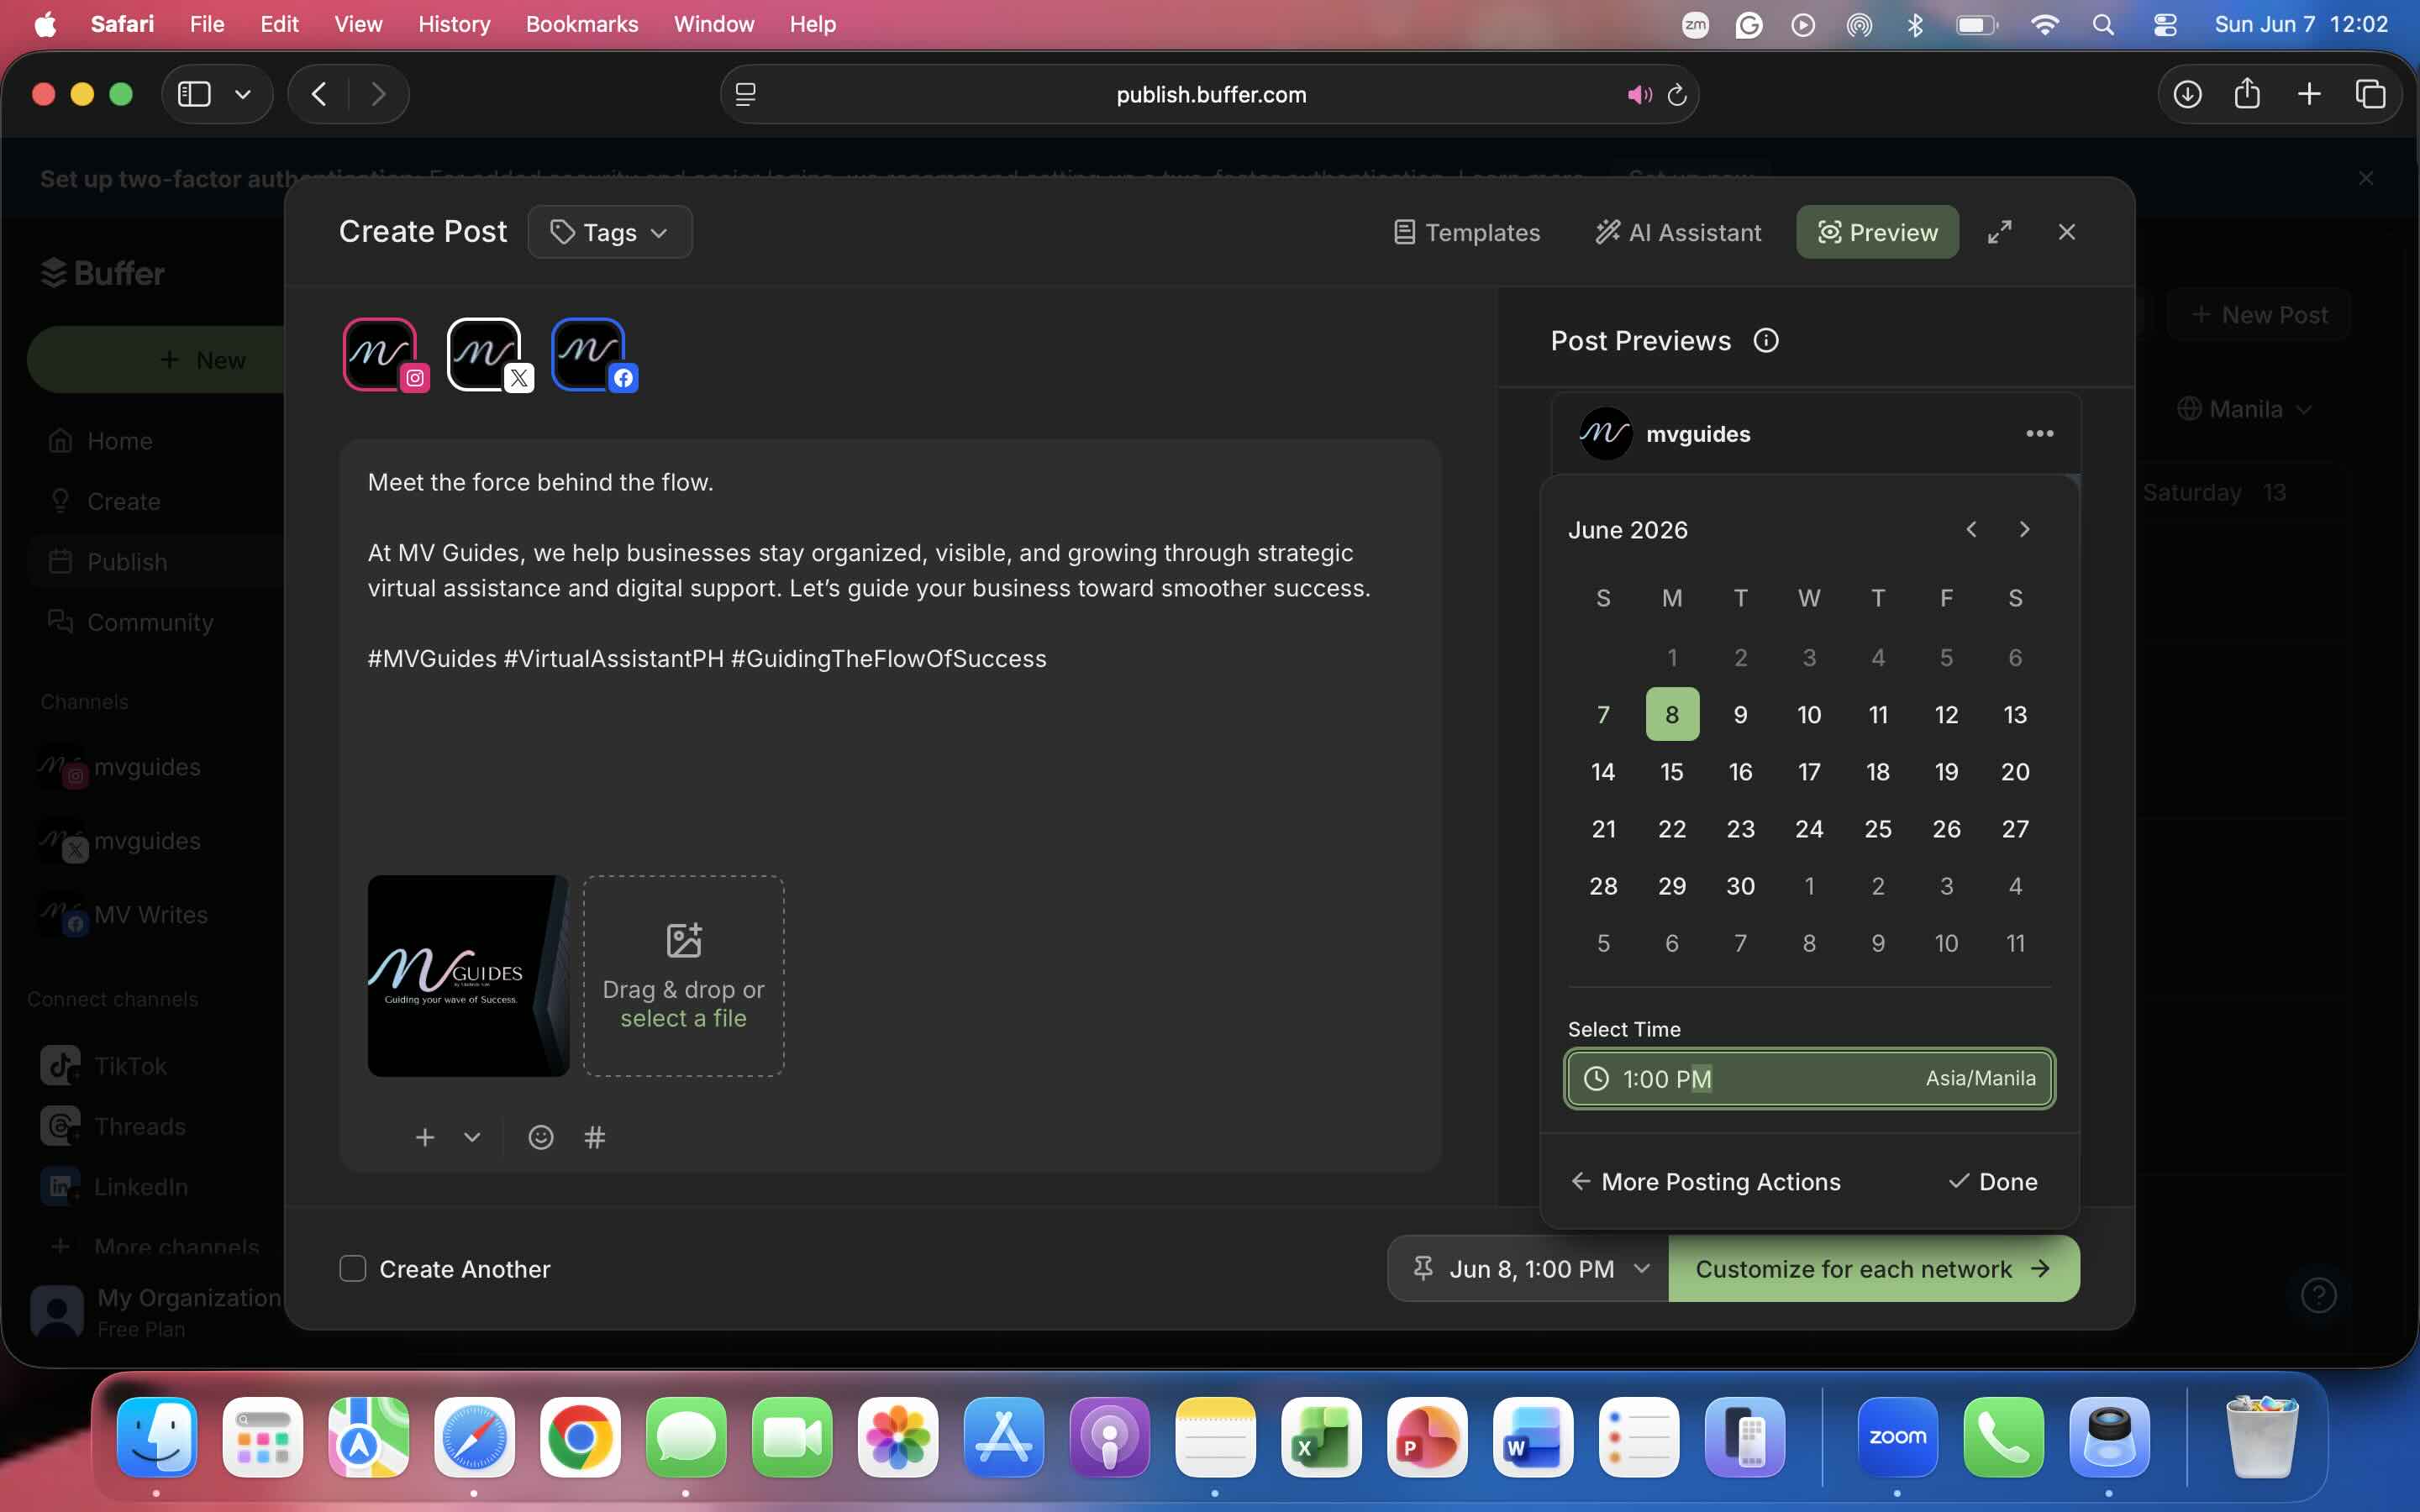2420x1512 pixels.
Task: Toggle the Instagram mvguides channel avatar
Action: click(381, 354)
